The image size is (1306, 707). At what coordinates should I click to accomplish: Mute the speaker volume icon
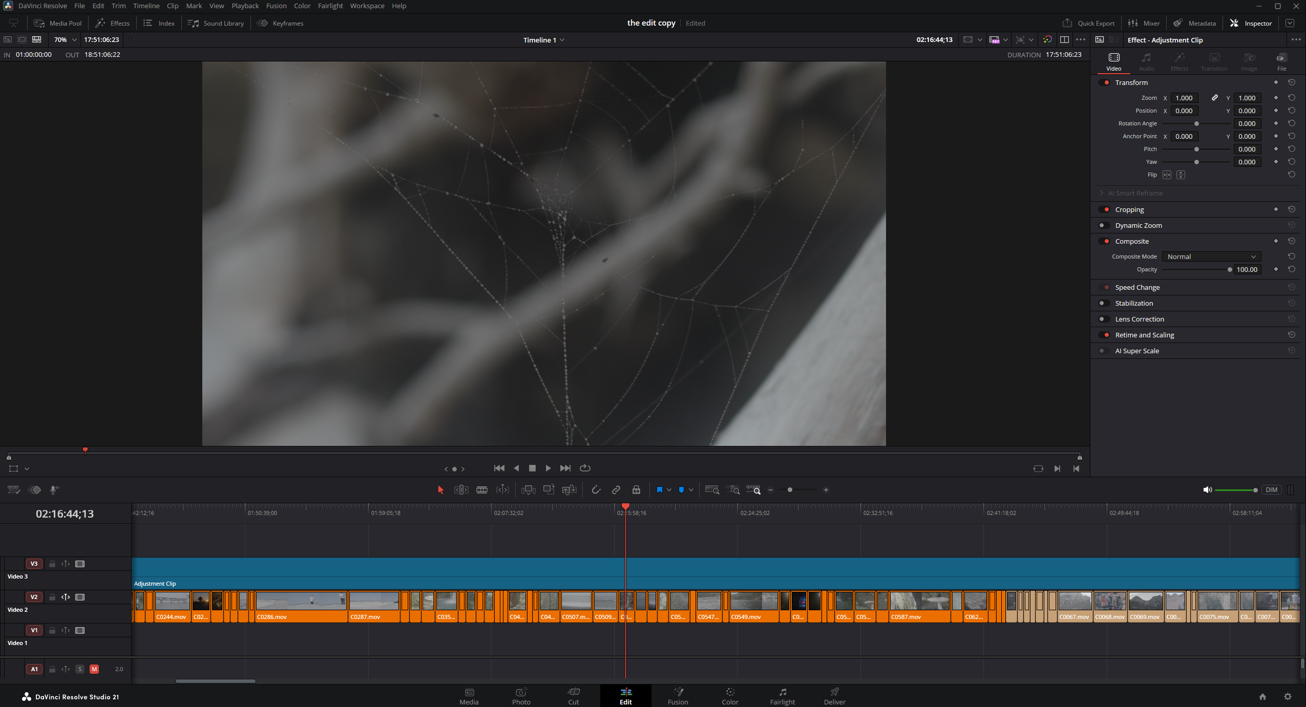coord(1207,490)
